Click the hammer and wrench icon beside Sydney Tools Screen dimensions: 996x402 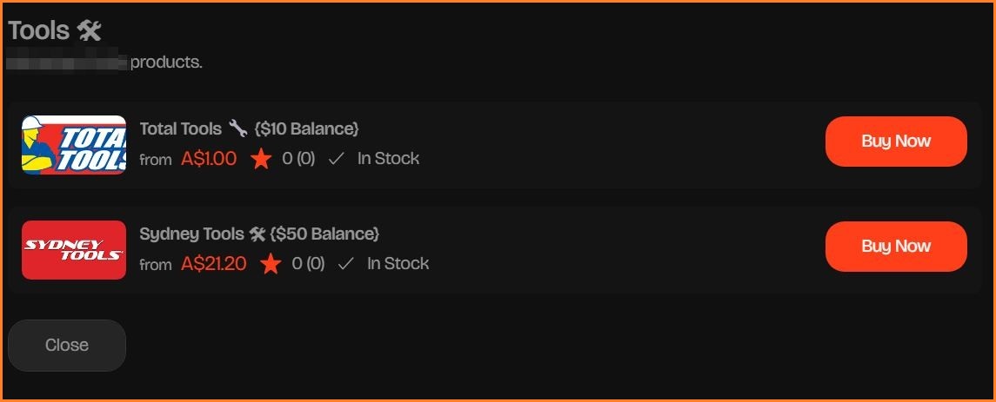coord(257,234)
